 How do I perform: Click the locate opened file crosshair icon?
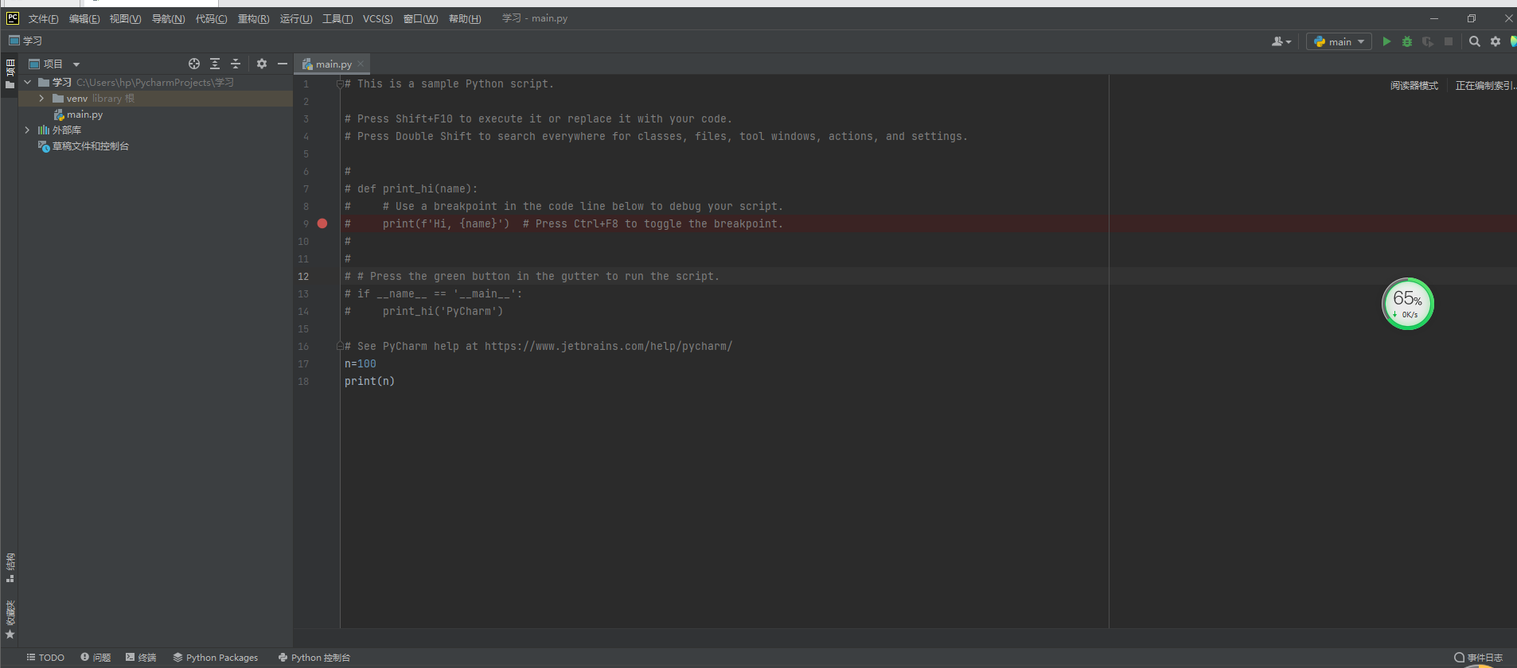pos(193,64)
